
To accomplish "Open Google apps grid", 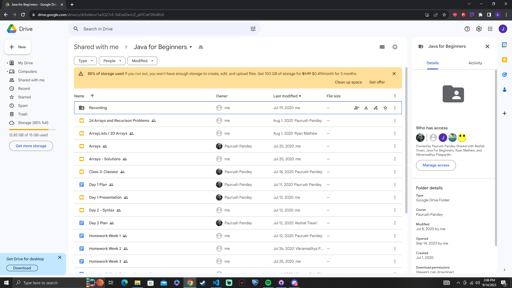I will tap(490, 29).
